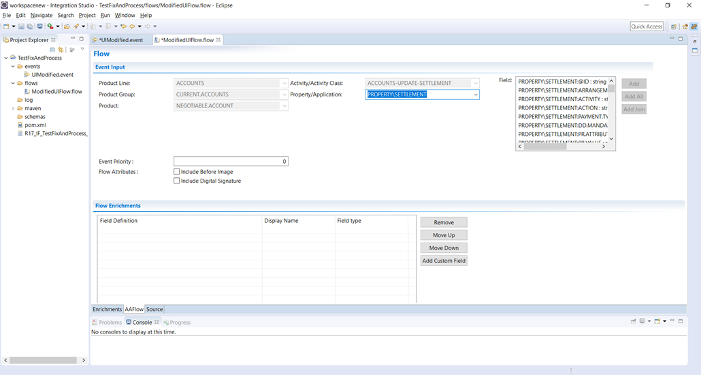Viewport: 701px width, 375px height.
Task: Open the Navigate menu
Action: pyautogui.click(x=42, y=15)
